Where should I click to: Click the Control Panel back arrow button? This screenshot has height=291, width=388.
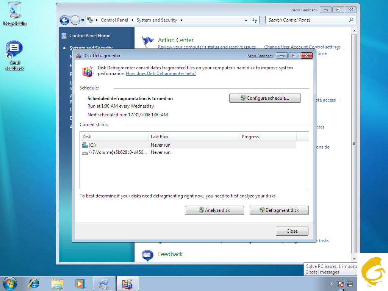point(64,20)
